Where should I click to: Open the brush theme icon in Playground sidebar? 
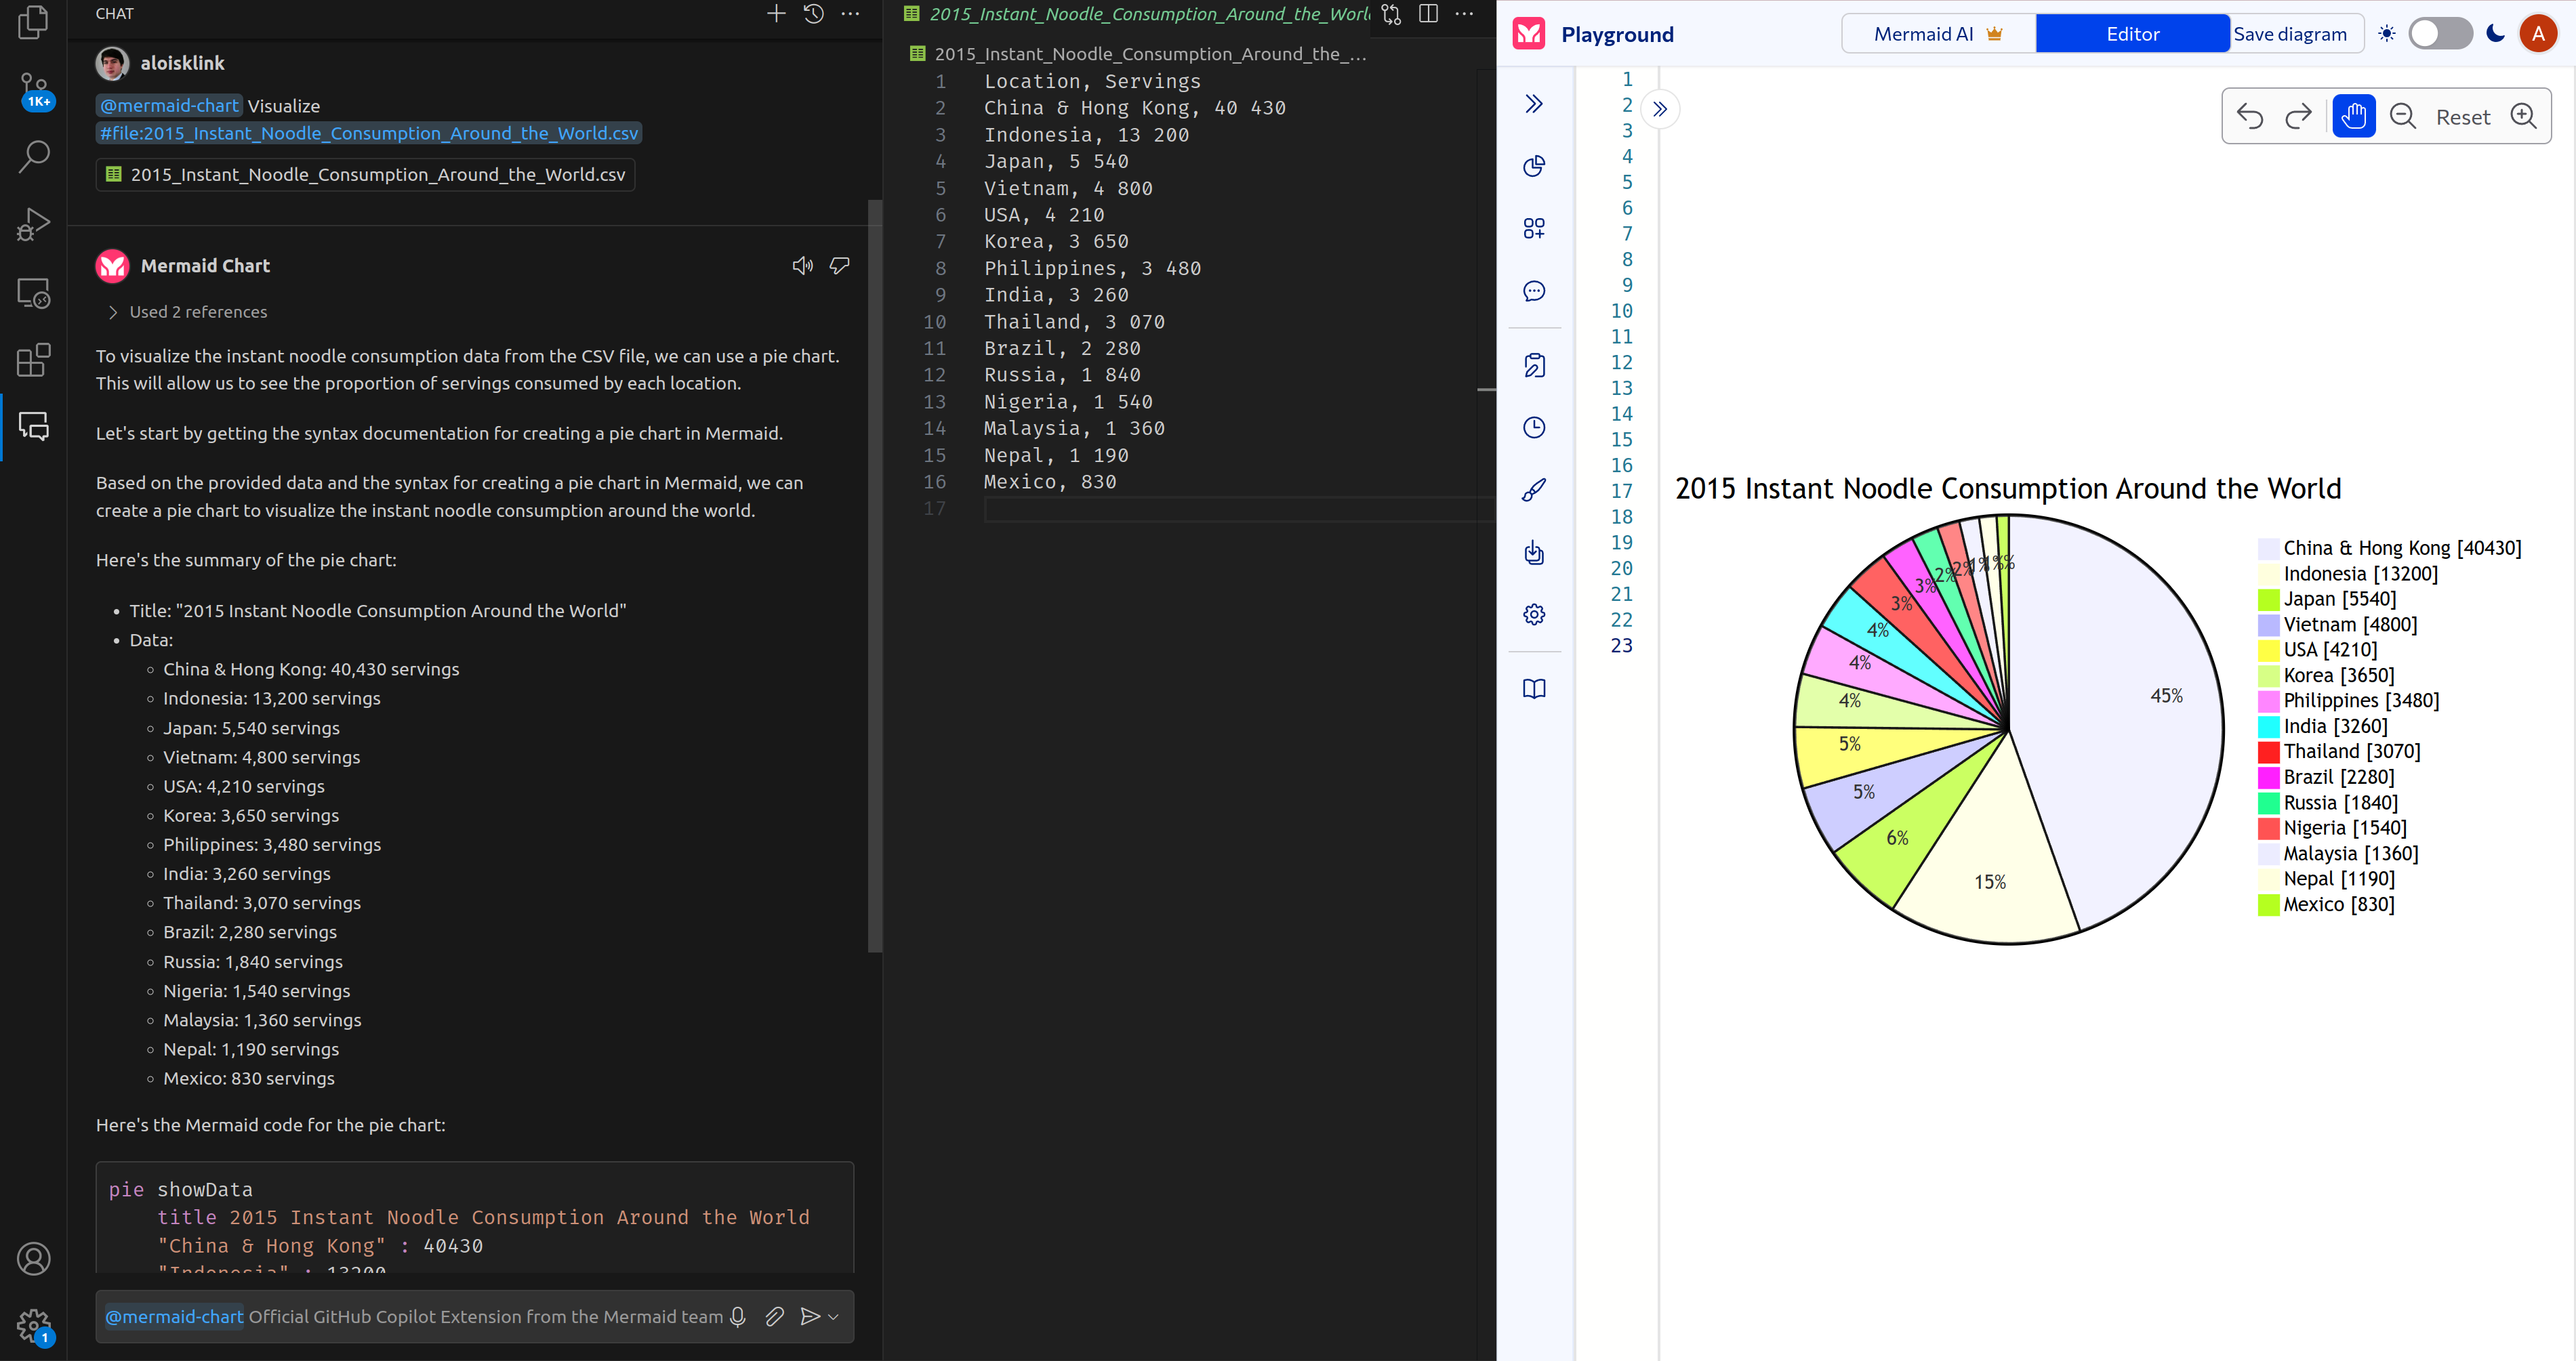click(1534, 490)
